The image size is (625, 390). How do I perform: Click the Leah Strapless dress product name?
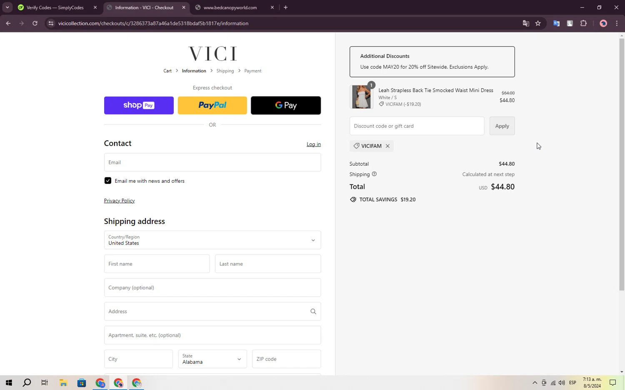coord(436,90)
